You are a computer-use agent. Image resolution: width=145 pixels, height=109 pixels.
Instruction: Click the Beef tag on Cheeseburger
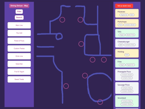coord(121,45)
